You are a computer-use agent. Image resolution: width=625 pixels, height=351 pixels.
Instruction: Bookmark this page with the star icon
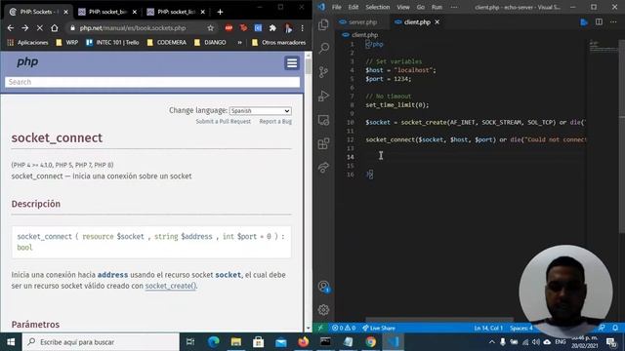pyautogui.click(x=211, y=28)
